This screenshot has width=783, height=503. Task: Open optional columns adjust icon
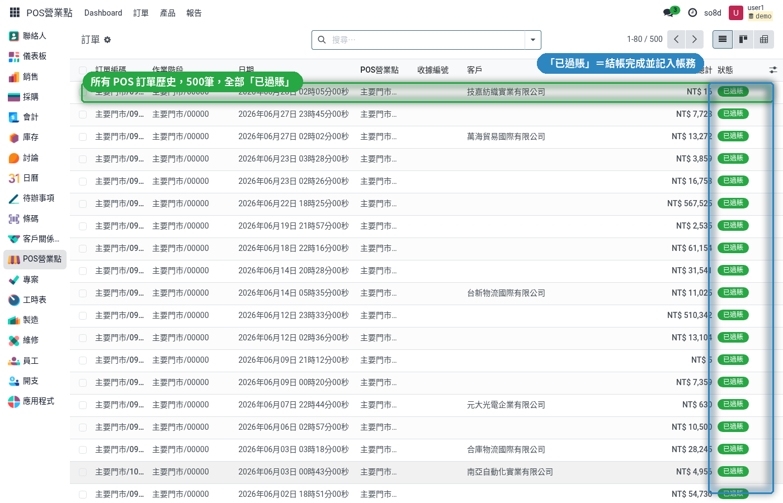coord(773,70)
